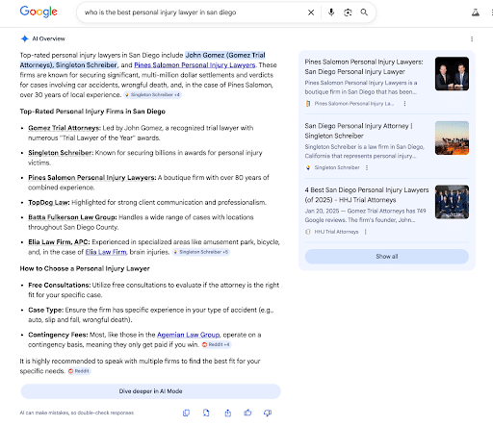Click 'Dive deeper in AI Mode' button
Image resolution: width=493 pixels, height=426 pixels.
point(150,391)
